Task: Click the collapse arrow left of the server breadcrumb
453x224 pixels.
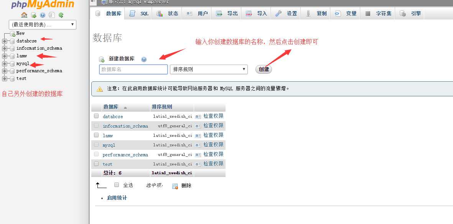Action: pos(93,2)
